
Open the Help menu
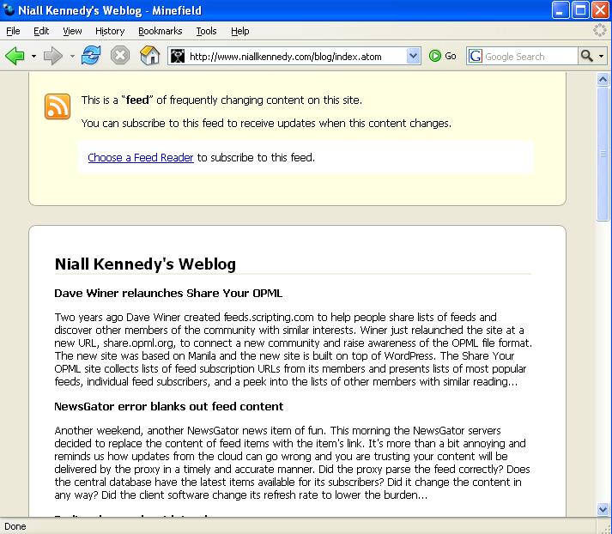pos(239,31)
